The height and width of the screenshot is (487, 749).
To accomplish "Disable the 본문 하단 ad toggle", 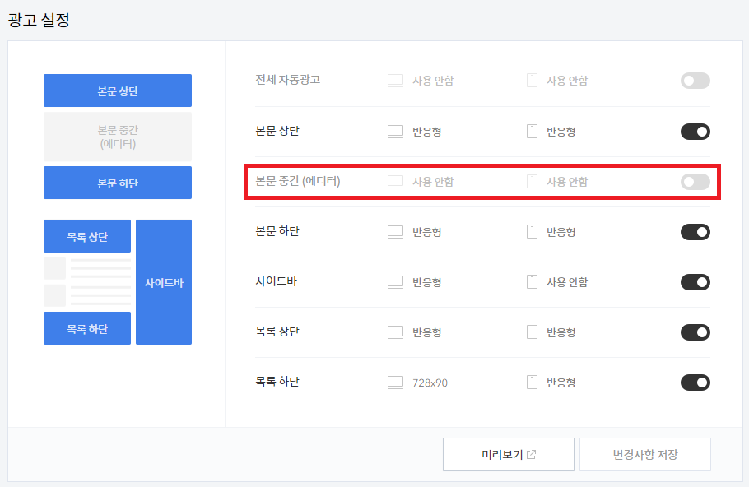I will tap(695, 232).
